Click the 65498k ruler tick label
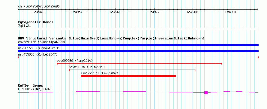This screenshot has height=109, width=267. point(193,12)
